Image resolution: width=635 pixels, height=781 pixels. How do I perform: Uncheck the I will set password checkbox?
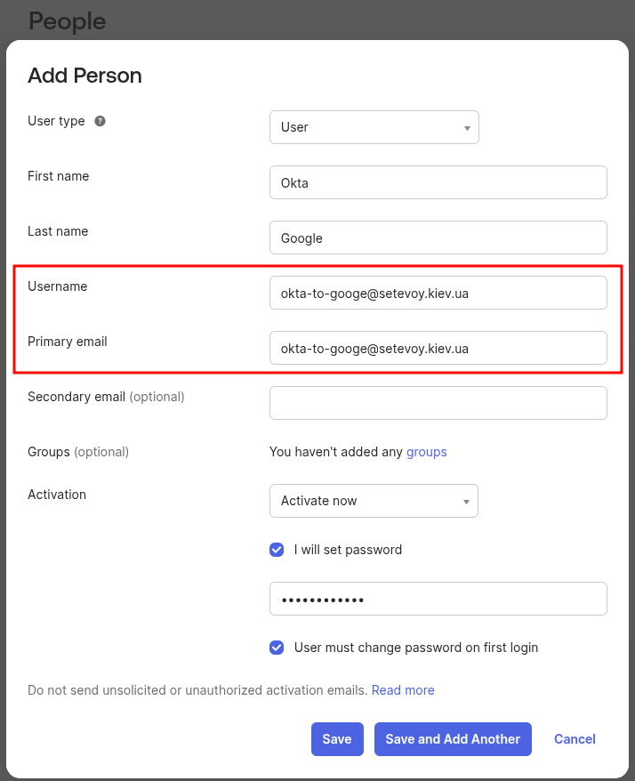click(277, 550)
